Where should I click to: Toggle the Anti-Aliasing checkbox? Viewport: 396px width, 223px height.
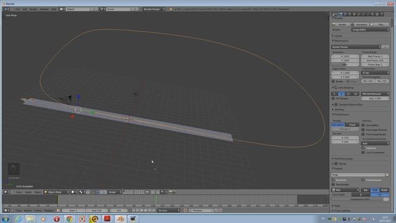tap(336, 88)
